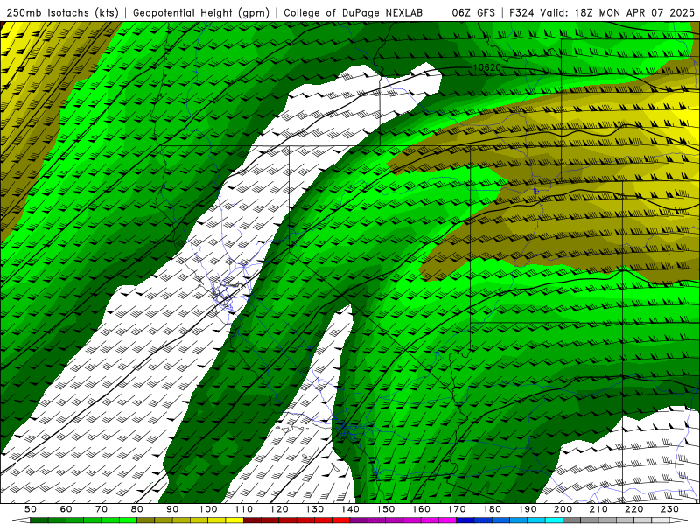The image size is (700, 525).
Task: Click the 170 label on the color scale
Action: click(x=457, y=509)
